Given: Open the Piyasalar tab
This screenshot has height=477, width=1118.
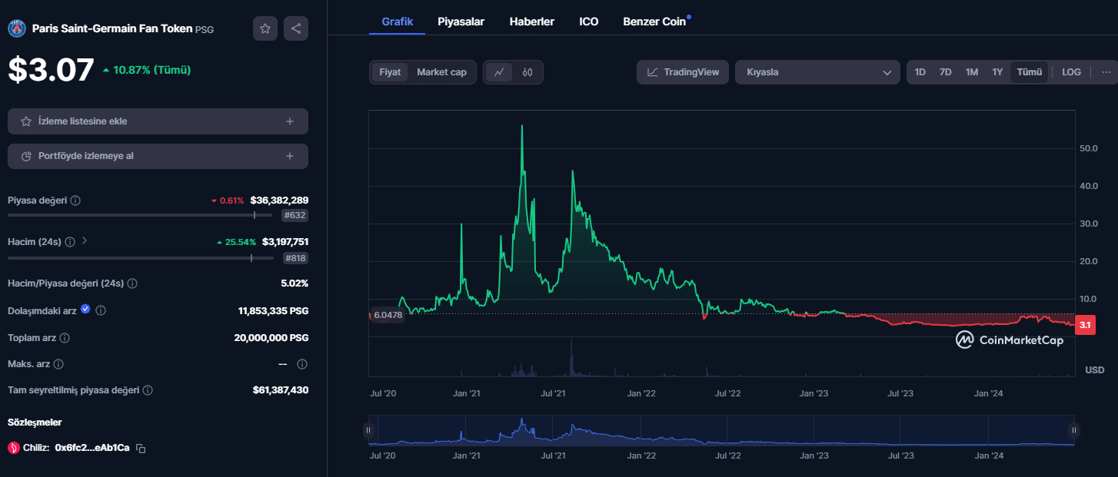Looking at the screenshot, I should [461, 22].
